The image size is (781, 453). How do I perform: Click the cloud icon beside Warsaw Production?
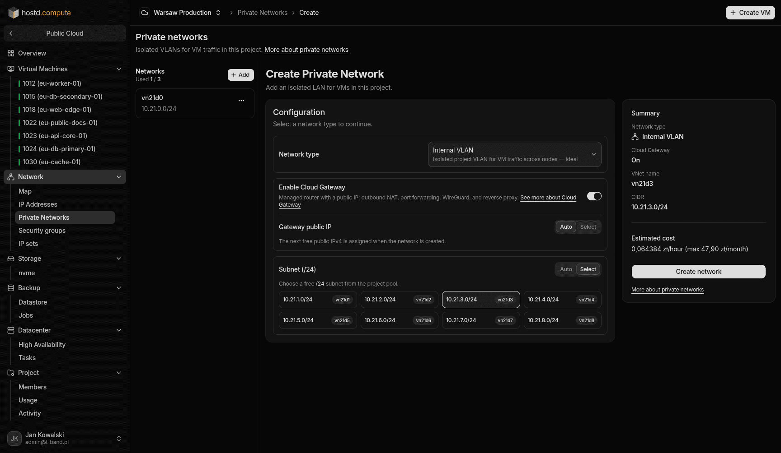click(145, 13)
